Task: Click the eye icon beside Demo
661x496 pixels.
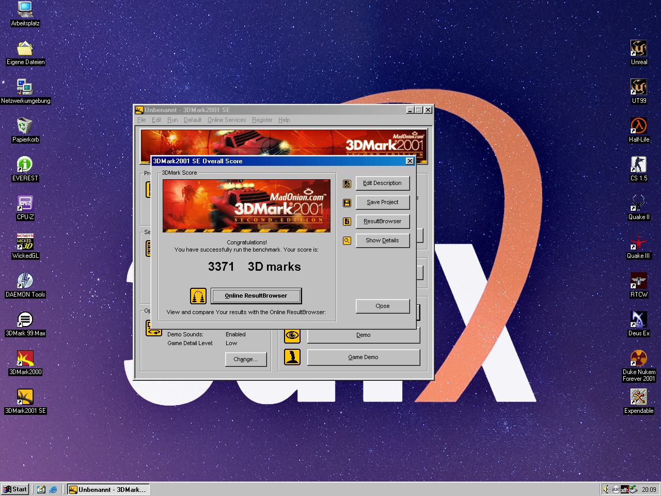Action: tap(292, 335)
